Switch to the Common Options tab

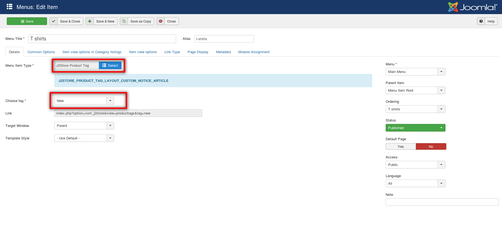[x=41, y=52]
